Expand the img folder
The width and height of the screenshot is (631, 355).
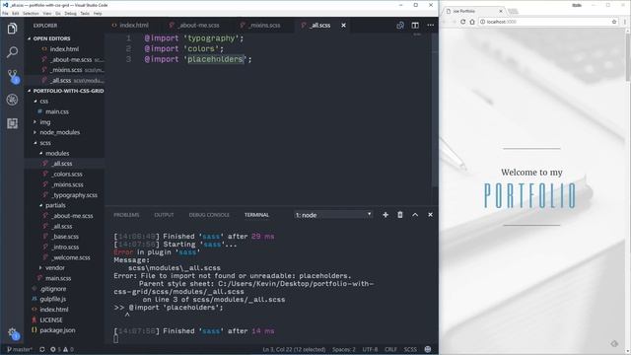tap(45, 122)
